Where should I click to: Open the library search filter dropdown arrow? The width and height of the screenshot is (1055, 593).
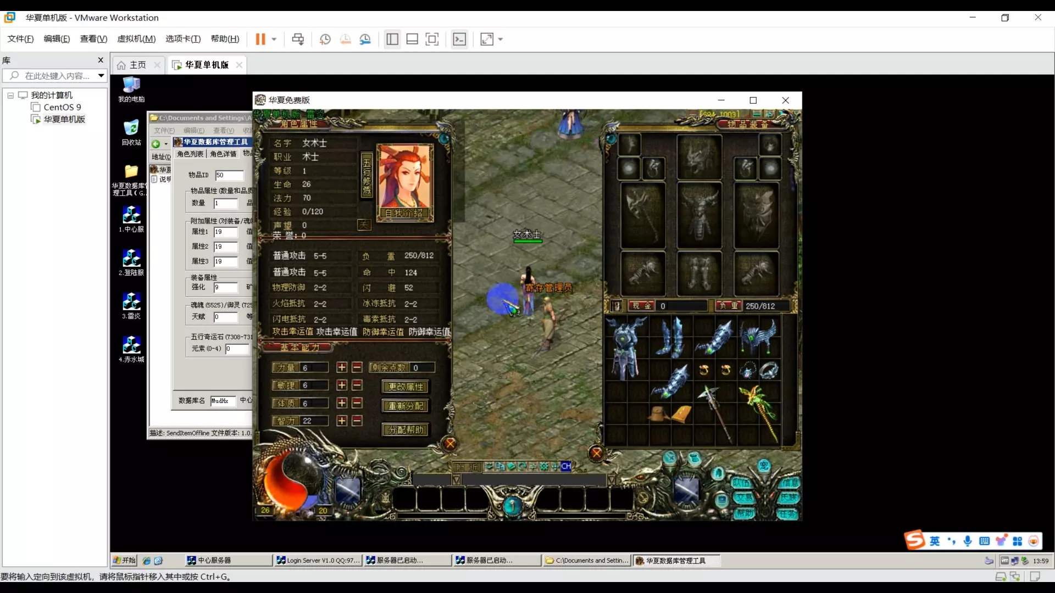click(x=101, y=76)
